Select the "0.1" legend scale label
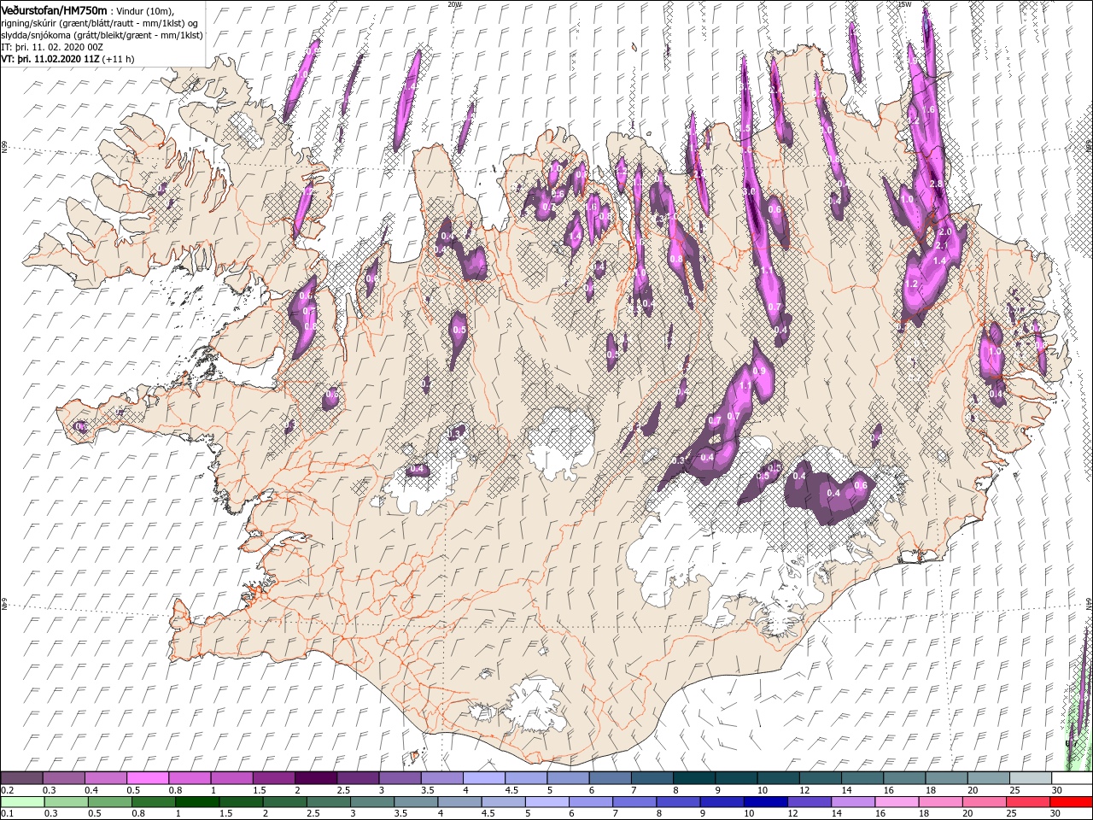Image resolution: width=1093 pixels, height=820 pixels. (7, 814)
